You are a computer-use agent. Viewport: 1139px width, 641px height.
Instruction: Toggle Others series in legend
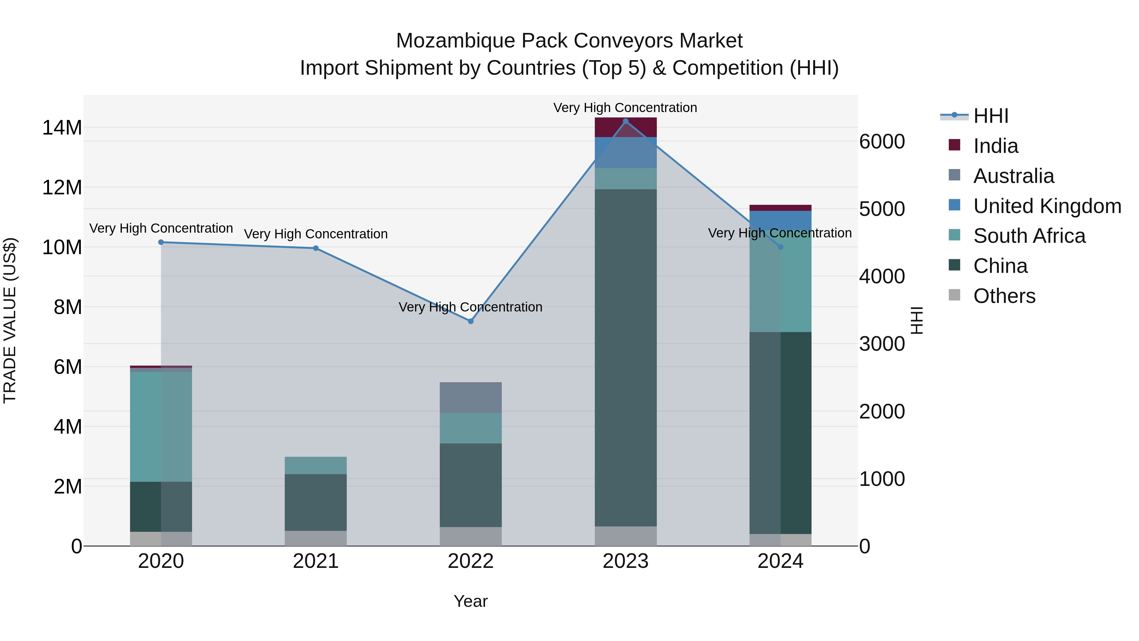pyautogui.click(x=992, y=296)
